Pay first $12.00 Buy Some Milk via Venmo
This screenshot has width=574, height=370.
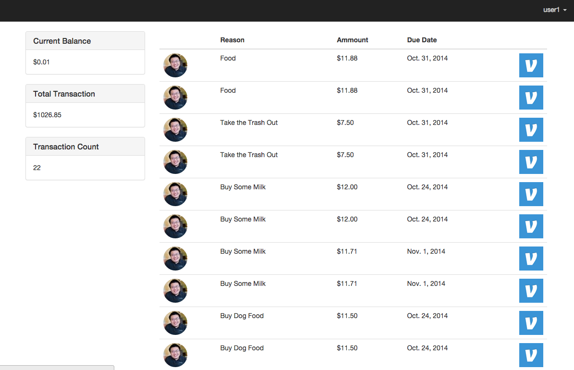(x=531, y=194)
